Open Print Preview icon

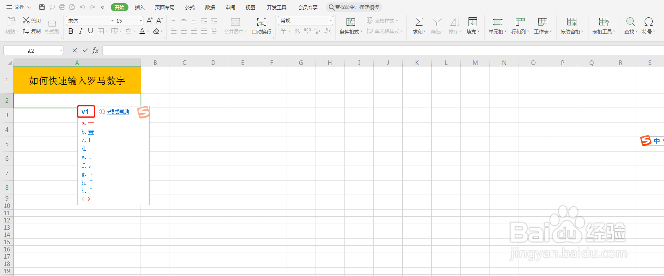tap(72, 7)
